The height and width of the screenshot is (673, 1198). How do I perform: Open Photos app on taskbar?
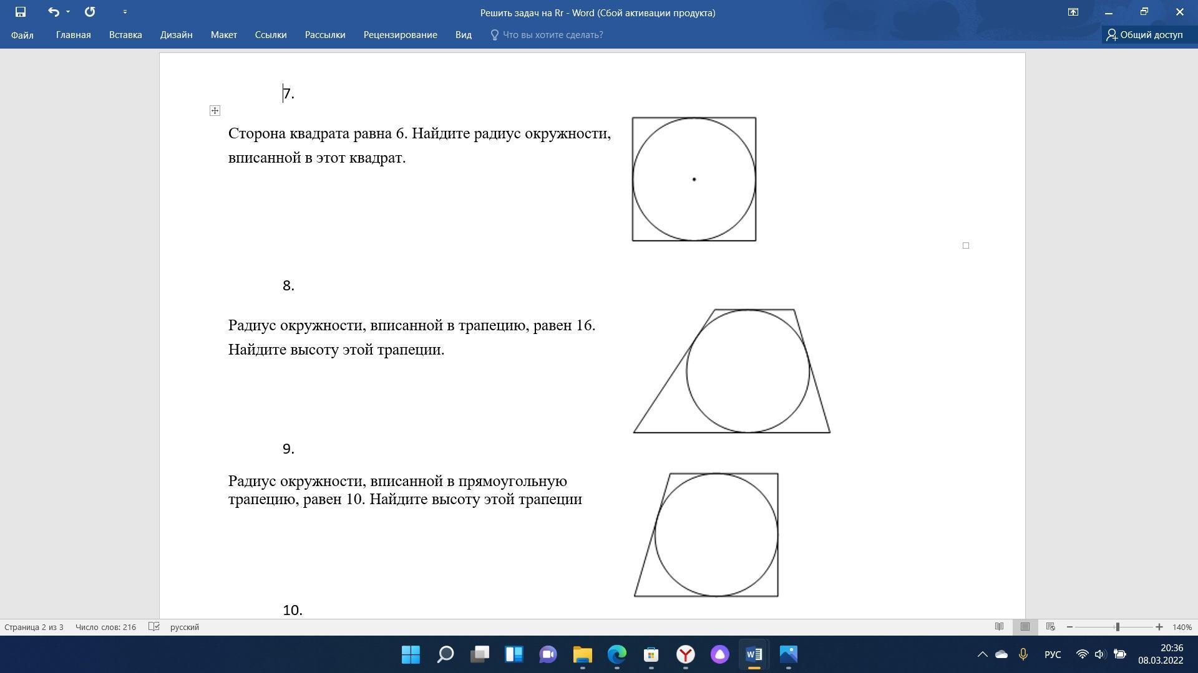click(x=789, y=654)
